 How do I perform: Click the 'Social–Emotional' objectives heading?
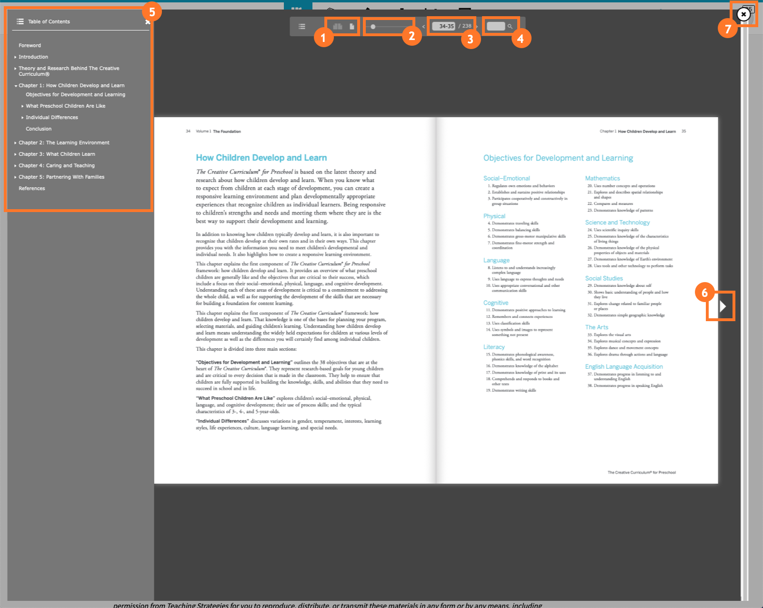point(506,178)
